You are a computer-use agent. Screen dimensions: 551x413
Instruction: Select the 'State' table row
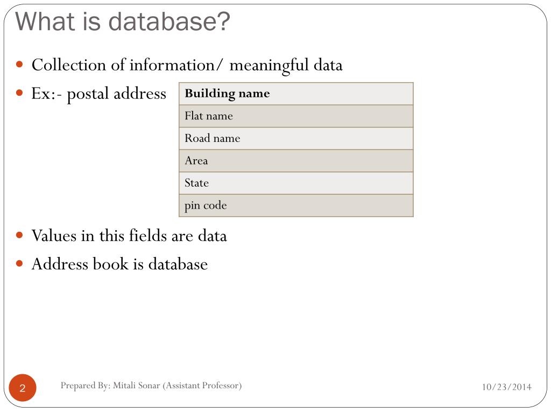(296, 183)
